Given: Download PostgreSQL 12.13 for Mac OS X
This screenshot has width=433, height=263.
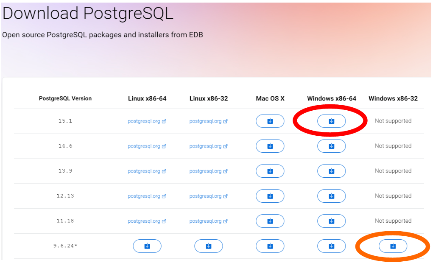Looking at the screenshot, I should pos(270,196).
